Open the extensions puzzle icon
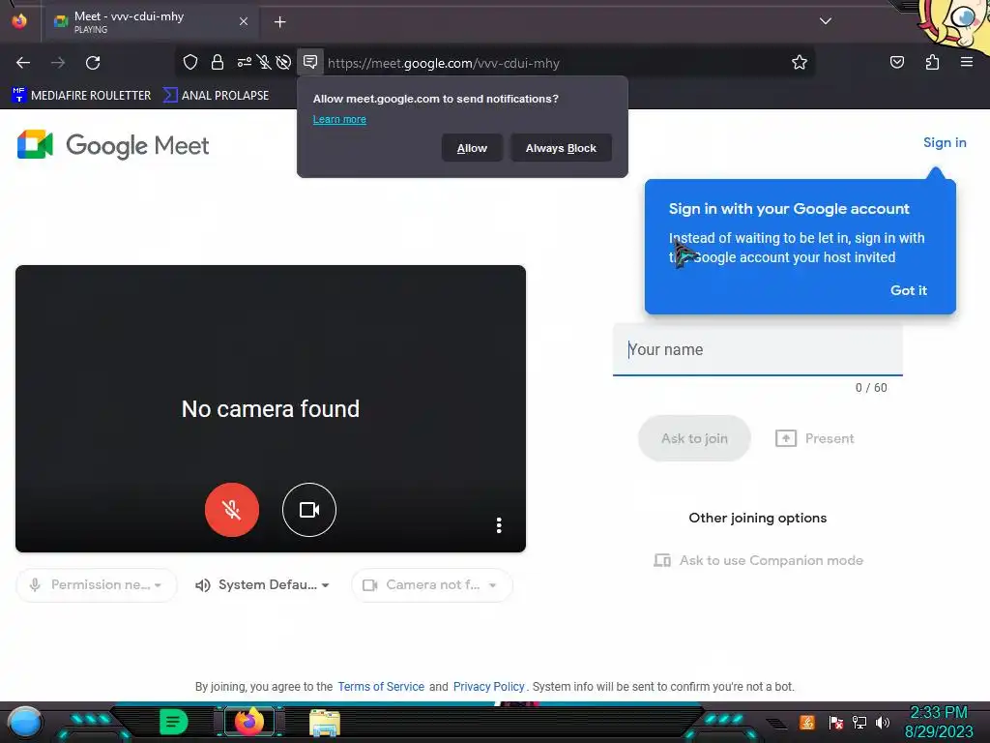This screenshot has height=743, width=990. (x=932, y=62)
